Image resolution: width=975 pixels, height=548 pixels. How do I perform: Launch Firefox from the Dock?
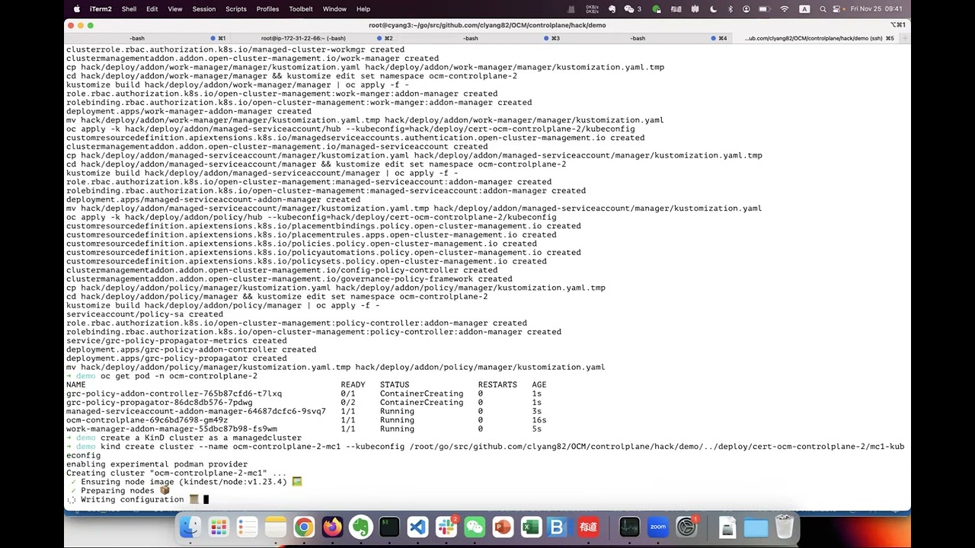332,527
